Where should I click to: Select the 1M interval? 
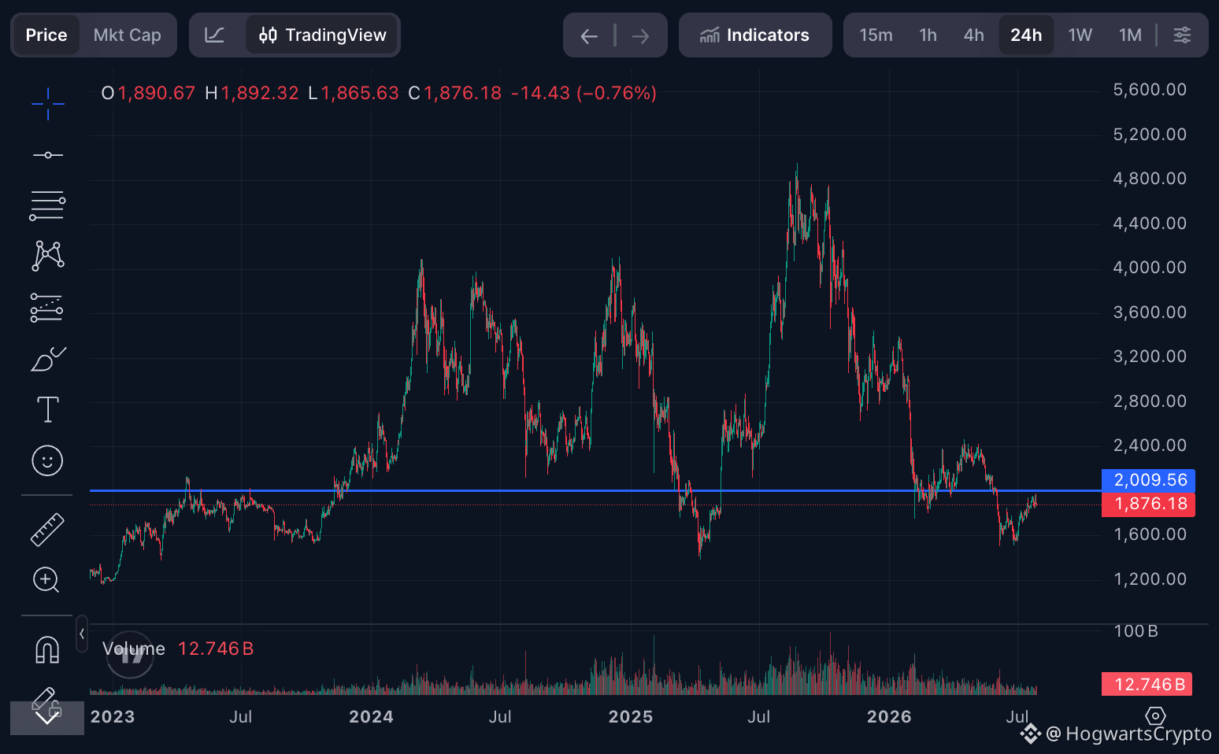[x=1130, y=35]
